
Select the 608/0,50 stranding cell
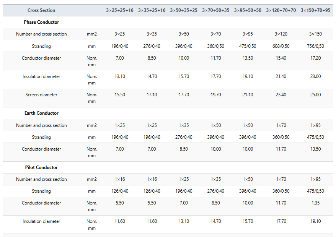(x=281, y=46)
